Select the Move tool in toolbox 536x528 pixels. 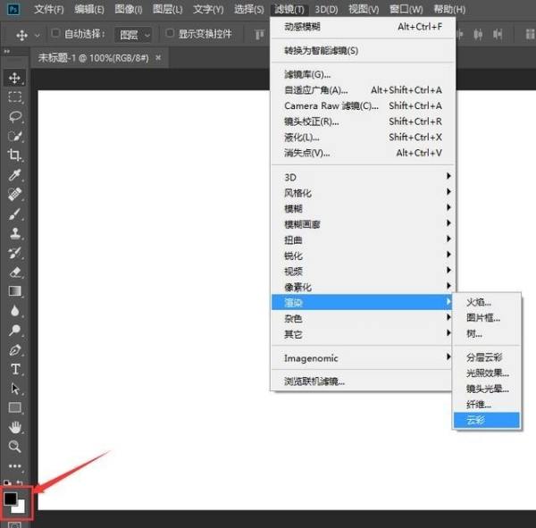14,78
